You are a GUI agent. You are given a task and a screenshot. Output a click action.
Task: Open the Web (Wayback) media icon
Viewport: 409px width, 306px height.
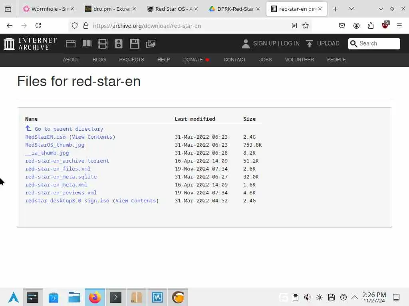pyautogui.click(x=71, y=44)
